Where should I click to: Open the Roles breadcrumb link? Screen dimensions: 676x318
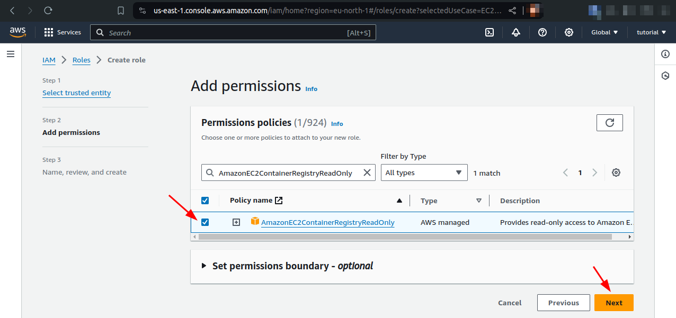click(x=81, y=60)
